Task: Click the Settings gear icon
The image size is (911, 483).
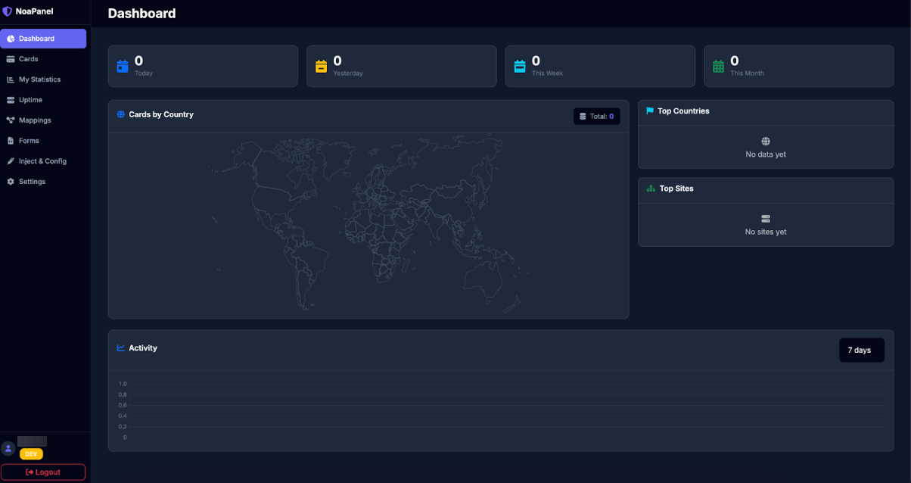Action: click(11, 182)
